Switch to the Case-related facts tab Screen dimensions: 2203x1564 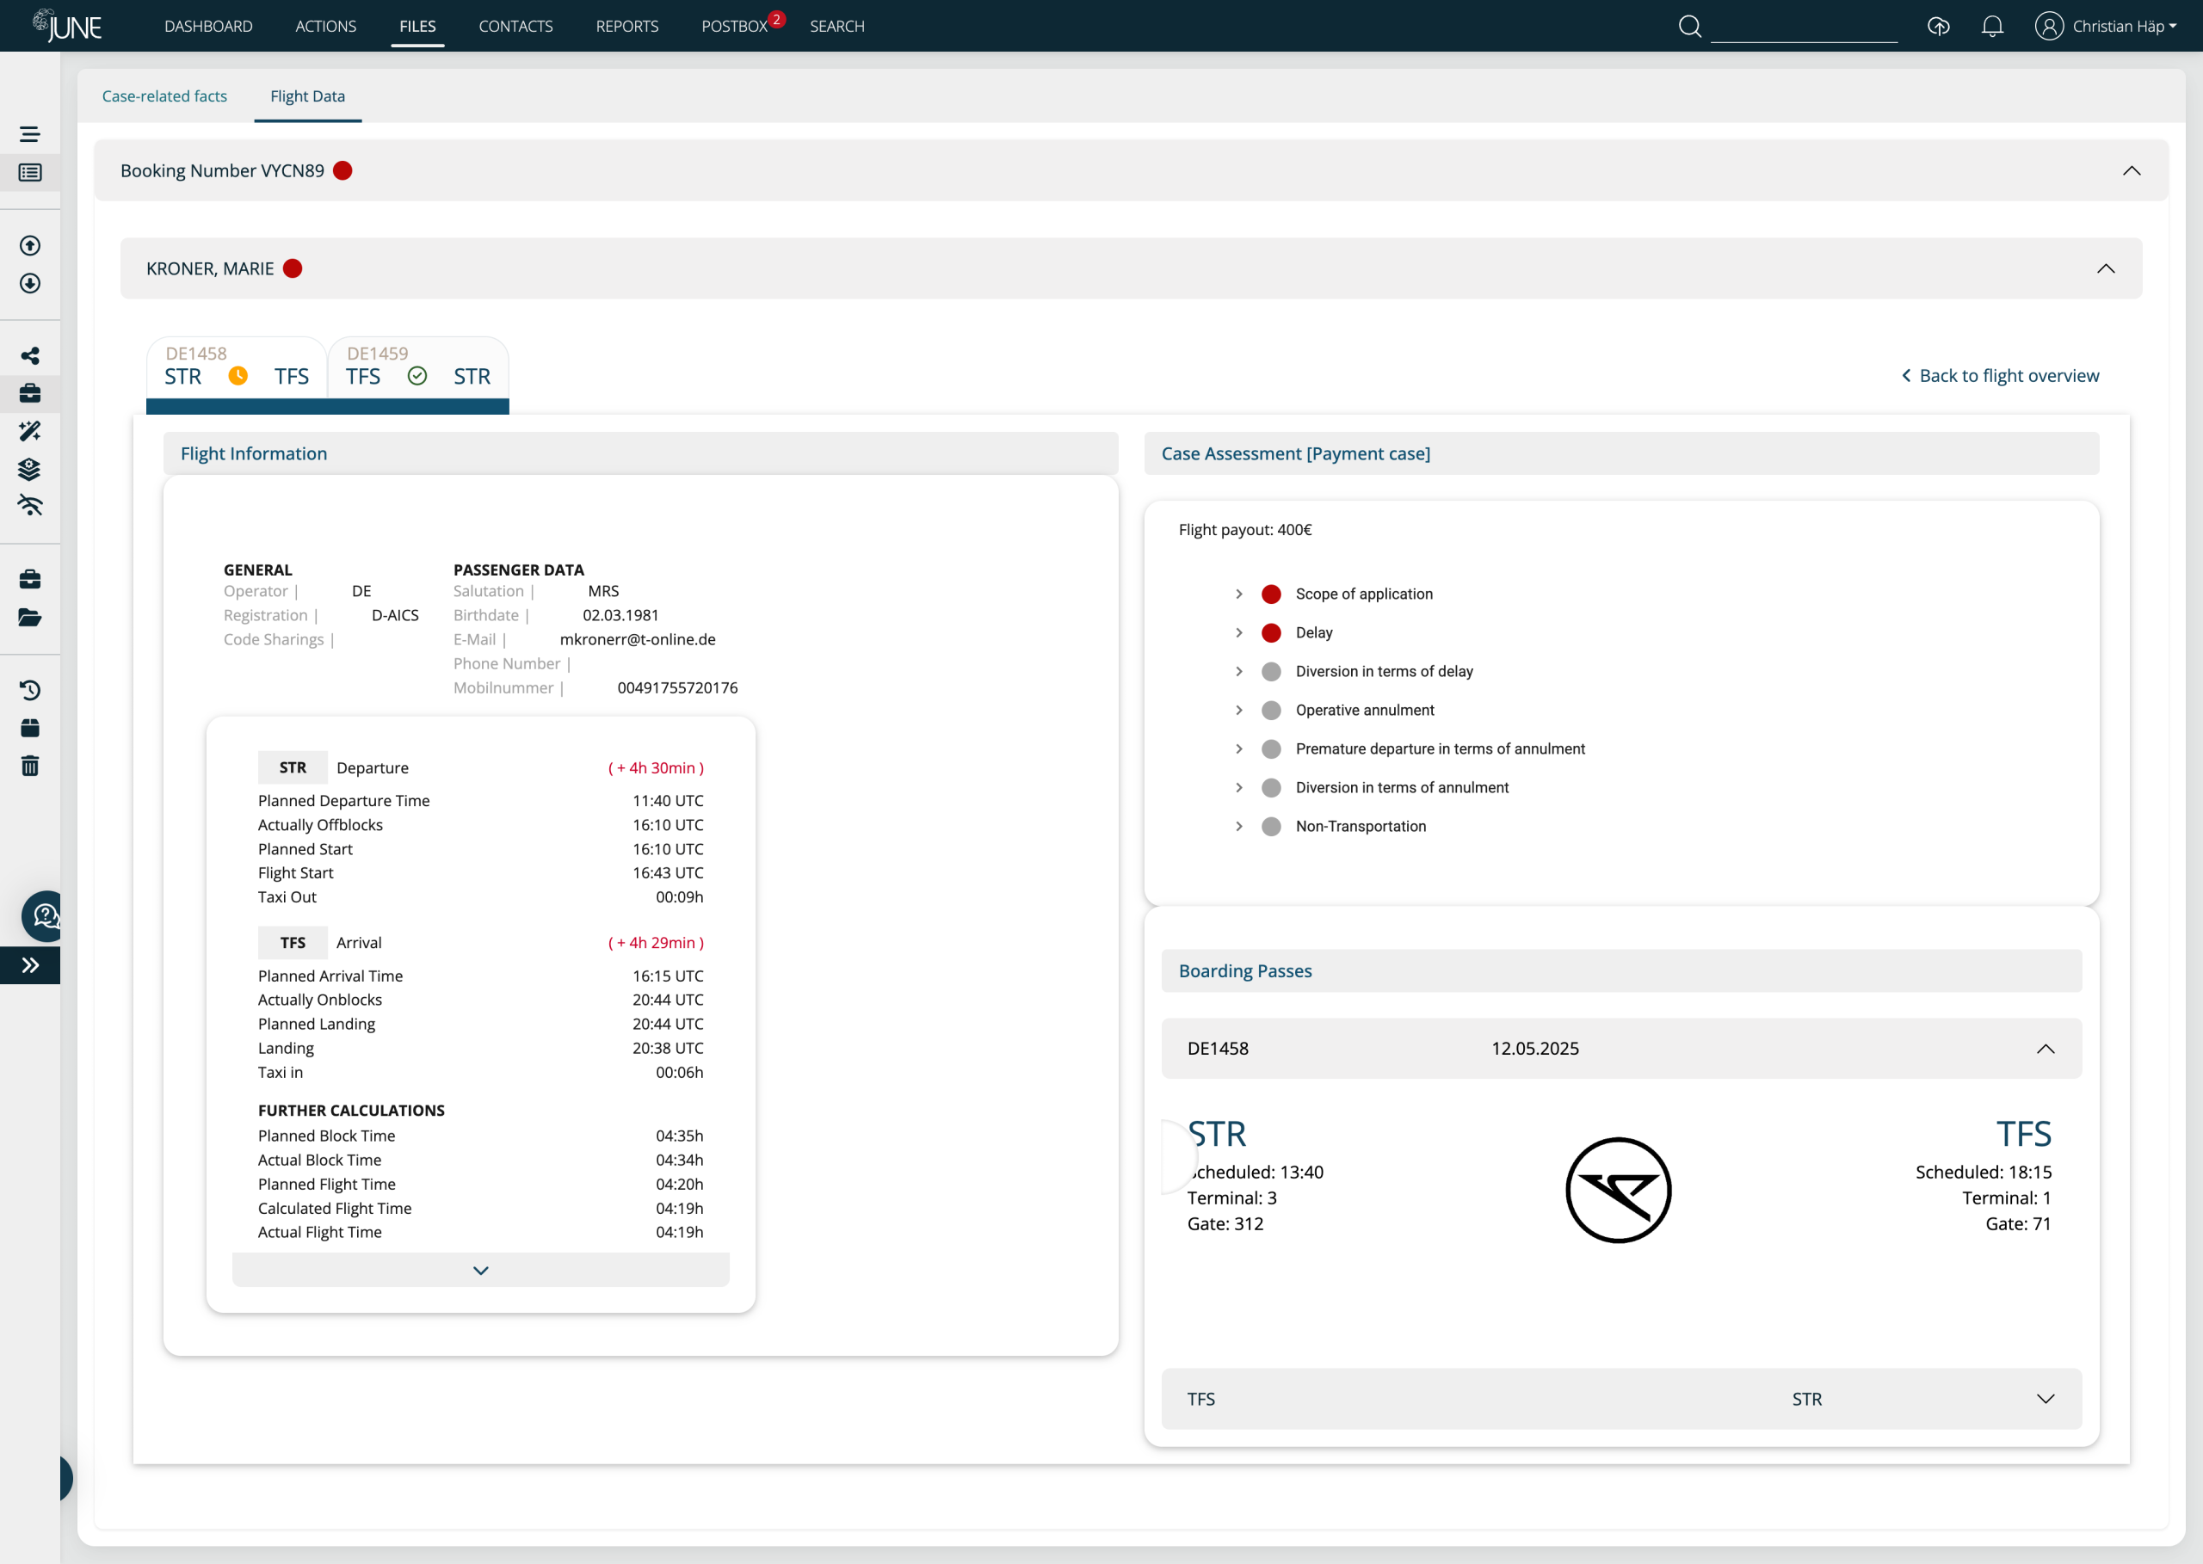[164, 96]
